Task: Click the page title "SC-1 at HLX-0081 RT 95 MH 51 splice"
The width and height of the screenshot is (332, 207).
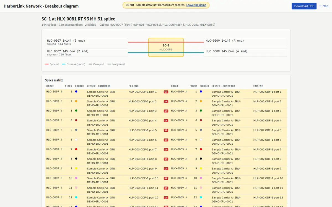Action: point(78,19)
